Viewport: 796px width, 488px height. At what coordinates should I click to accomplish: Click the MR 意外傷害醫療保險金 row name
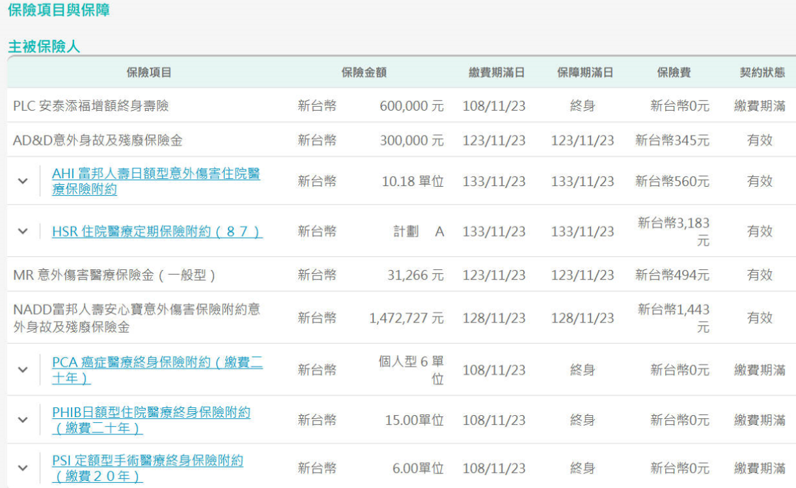point(115,275)
